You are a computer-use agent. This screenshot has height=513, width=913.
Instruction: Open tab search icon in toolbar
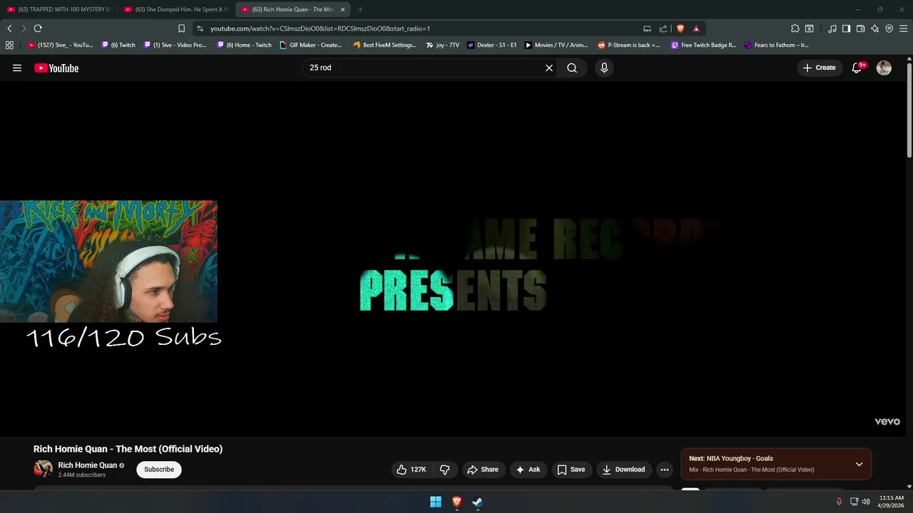(810, 28)
